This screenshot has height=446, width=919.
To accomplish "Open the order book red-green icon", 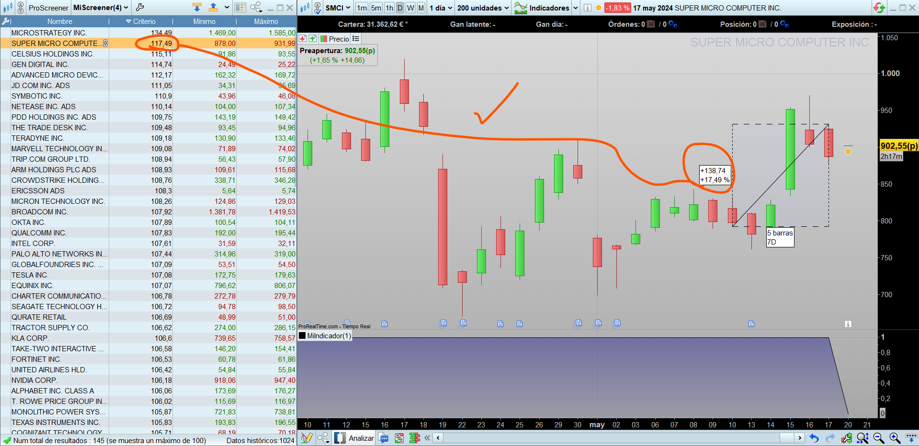I will coord(415,438).
